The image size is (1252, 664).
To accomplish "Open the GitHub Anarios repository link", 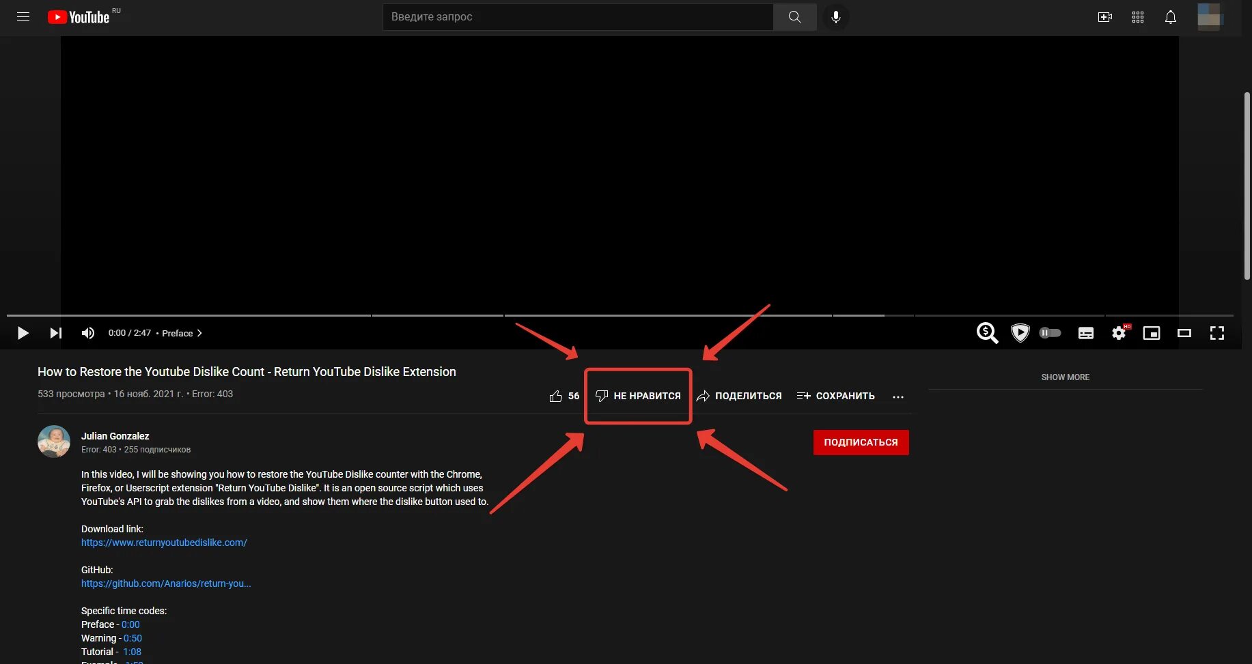I will [x=166, y=583].
